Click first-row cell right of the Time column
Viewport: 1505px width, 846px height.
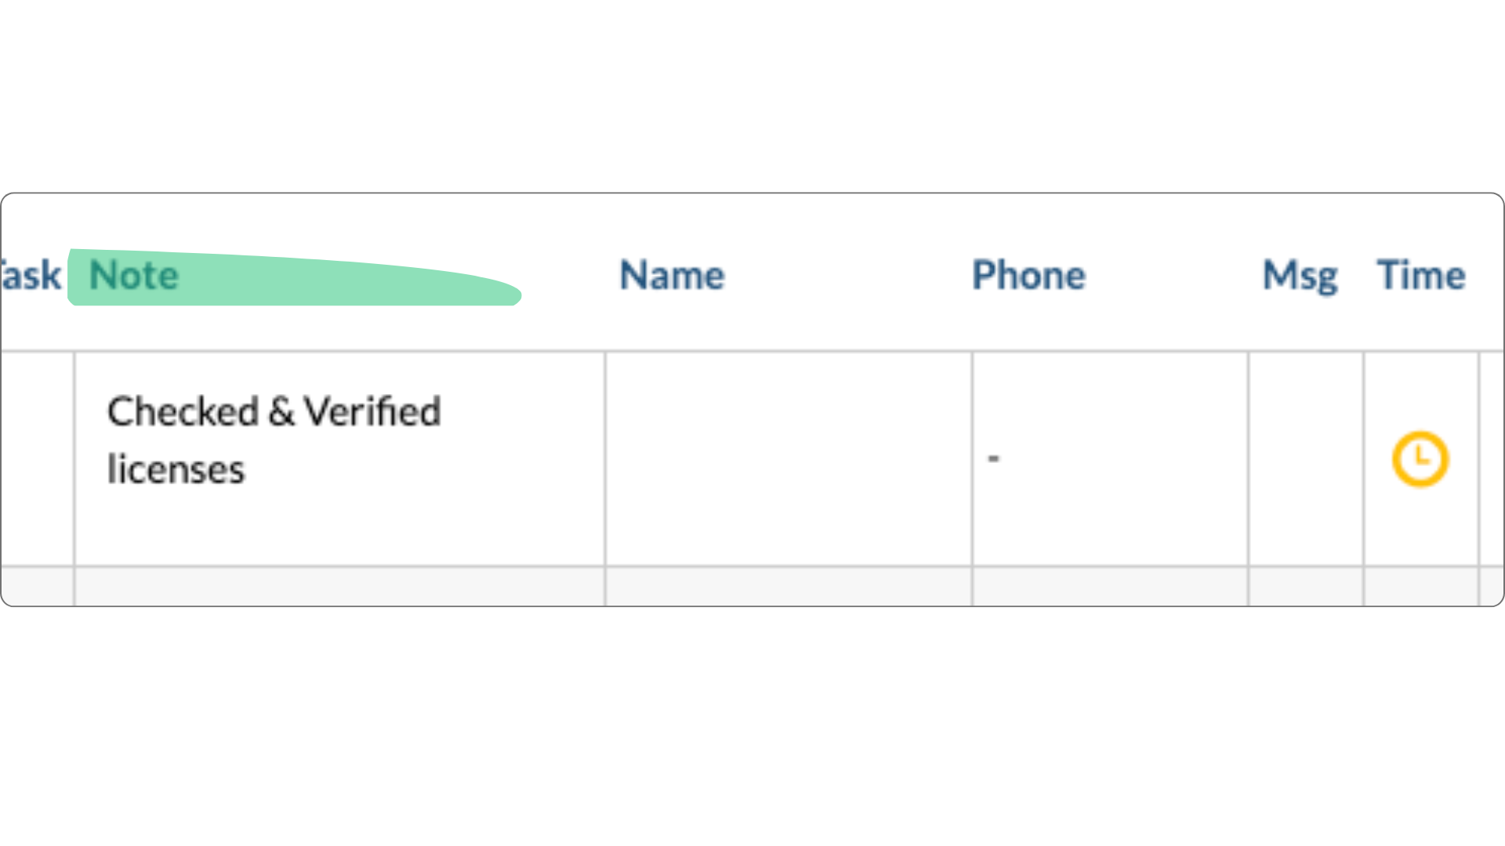pyautogui.click(x=1491, y=458)
